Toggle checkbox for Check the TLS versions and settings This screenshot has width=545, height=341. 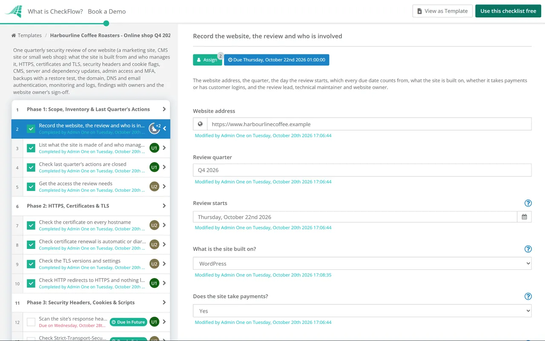[x=31, y=264]
